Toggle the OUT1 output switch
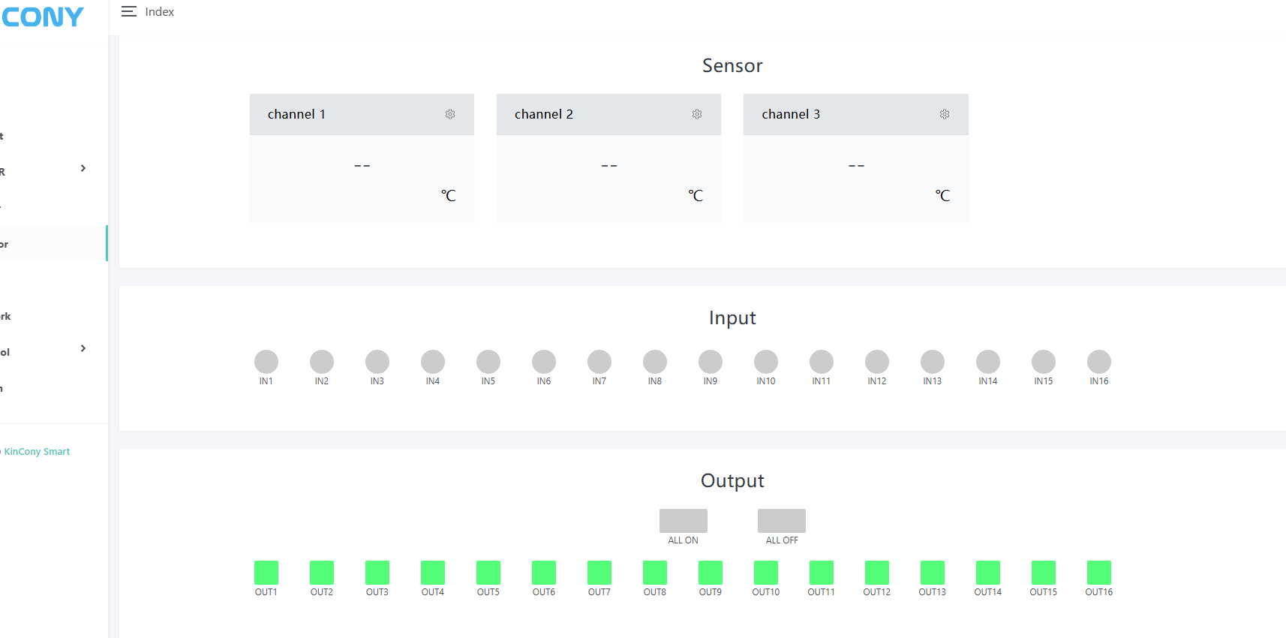Image resolution: width=1286 pixels, height=638 pixels. tap(266, 573)
